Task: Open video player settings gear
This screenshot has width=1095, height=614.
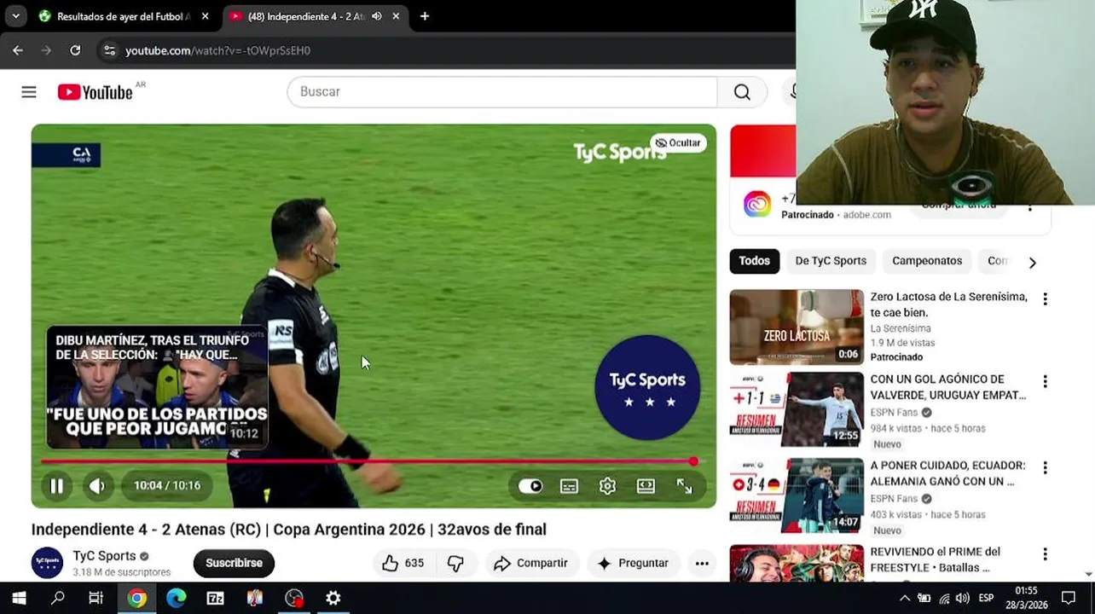Action: pyautogui.click(x=607, y=486)
